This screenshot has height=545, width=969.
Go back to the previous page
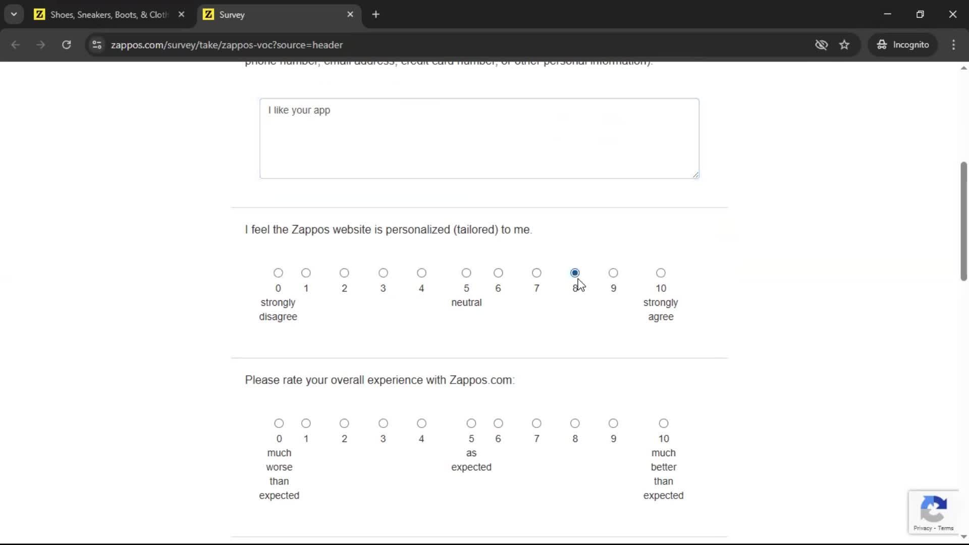16,45
